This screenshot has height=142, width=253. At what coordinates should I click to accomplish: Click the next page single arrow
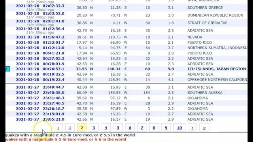pos(193,128)
